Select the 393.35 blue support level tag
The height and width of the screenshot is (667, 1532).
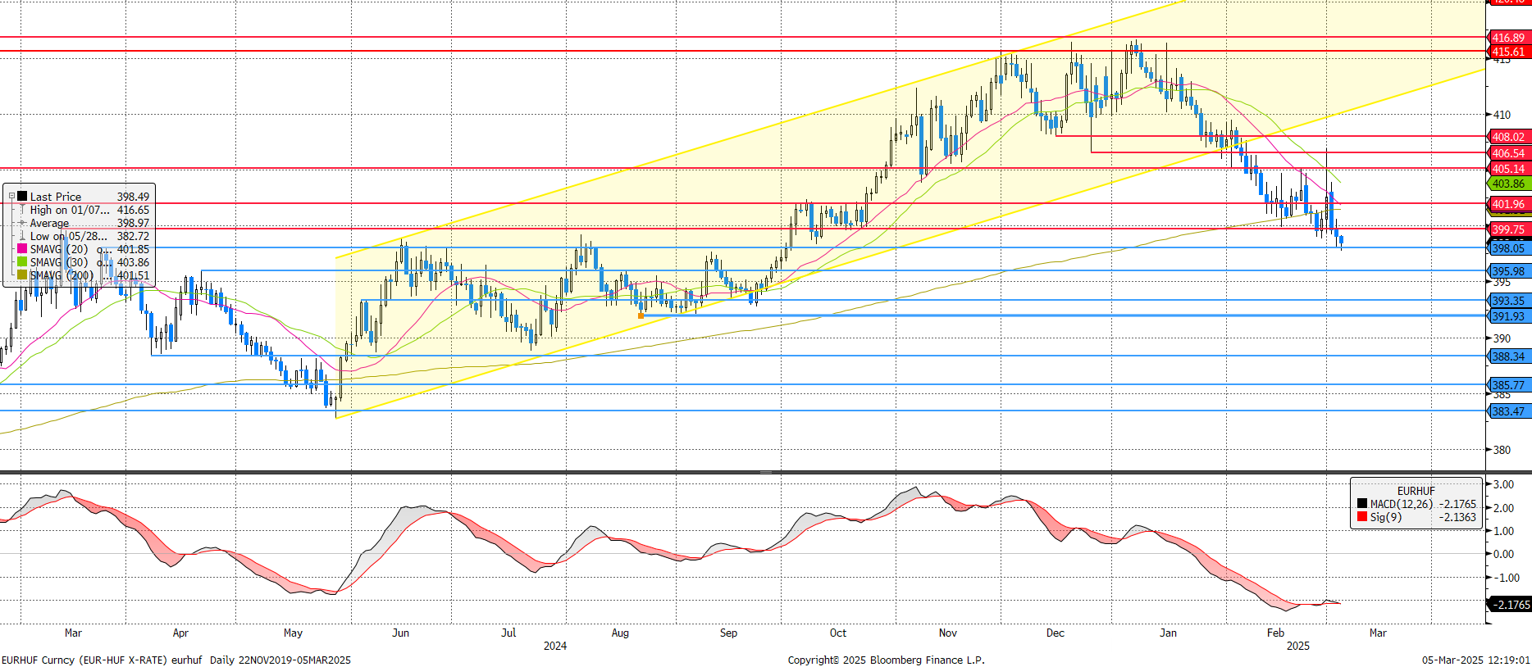(1508, 301)
